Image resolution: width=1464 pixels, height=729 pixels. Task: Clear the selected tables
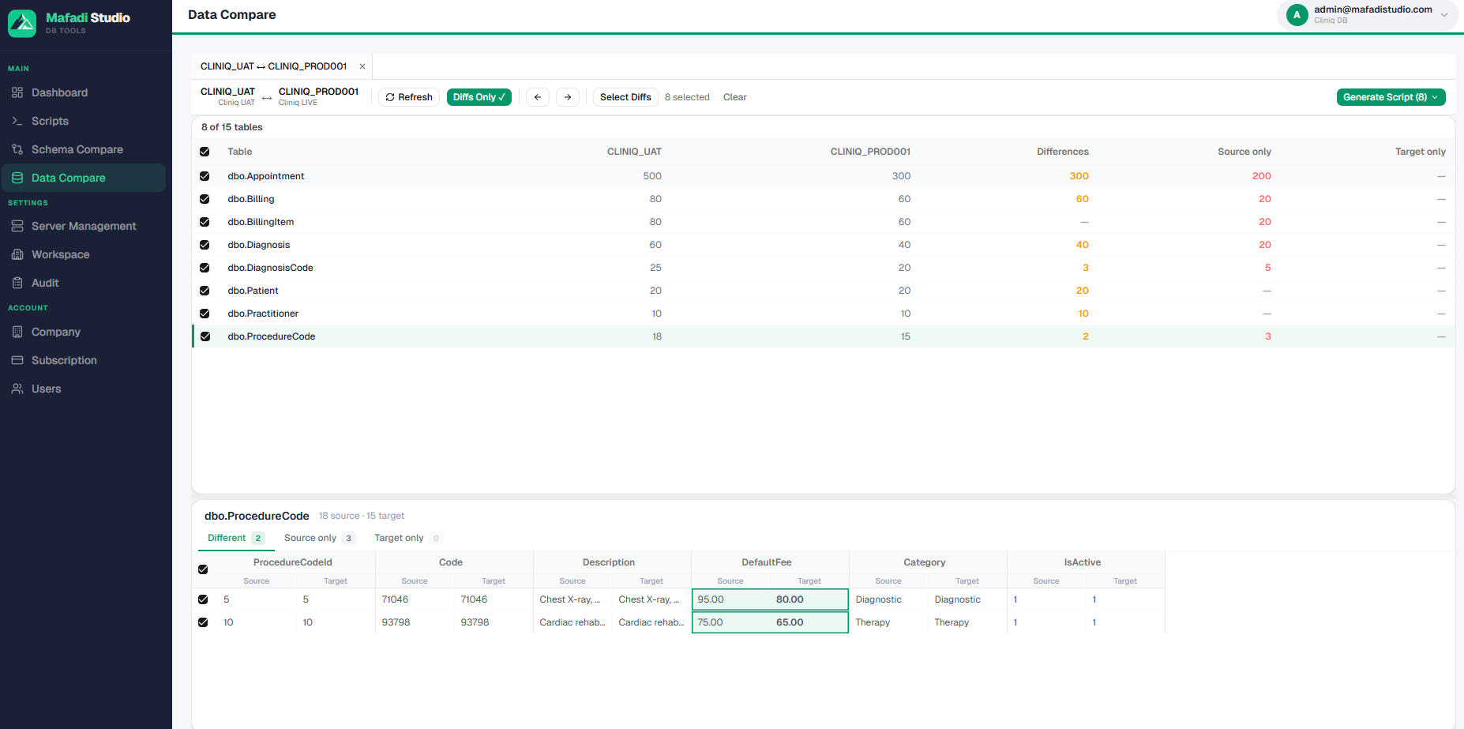pyautogui.click(x=734, y=97)
